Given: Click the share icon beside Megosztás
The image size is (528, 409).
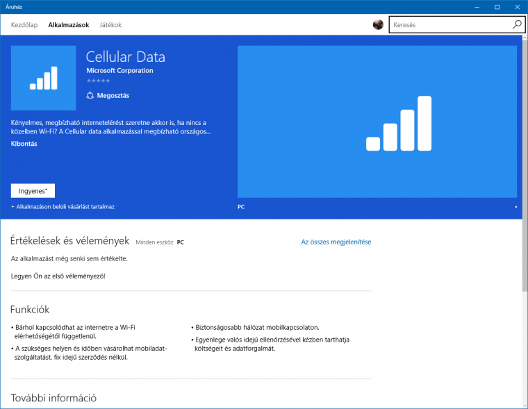Looking at the screenshot, I should (x=90, y=96).
